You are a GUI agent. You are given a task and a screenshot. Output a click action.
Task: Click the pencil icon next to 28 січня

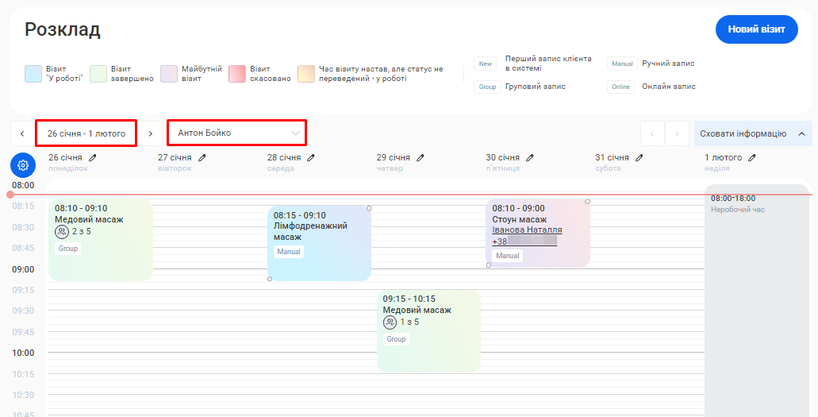[x=311, y=158]
